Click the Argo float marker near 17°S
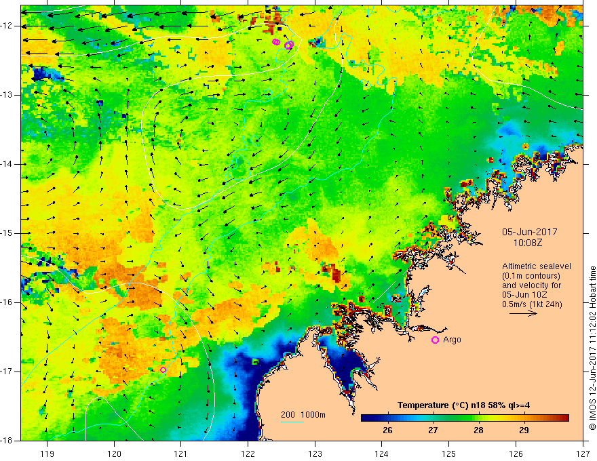The image size is (597, 461). click(163, 369)
